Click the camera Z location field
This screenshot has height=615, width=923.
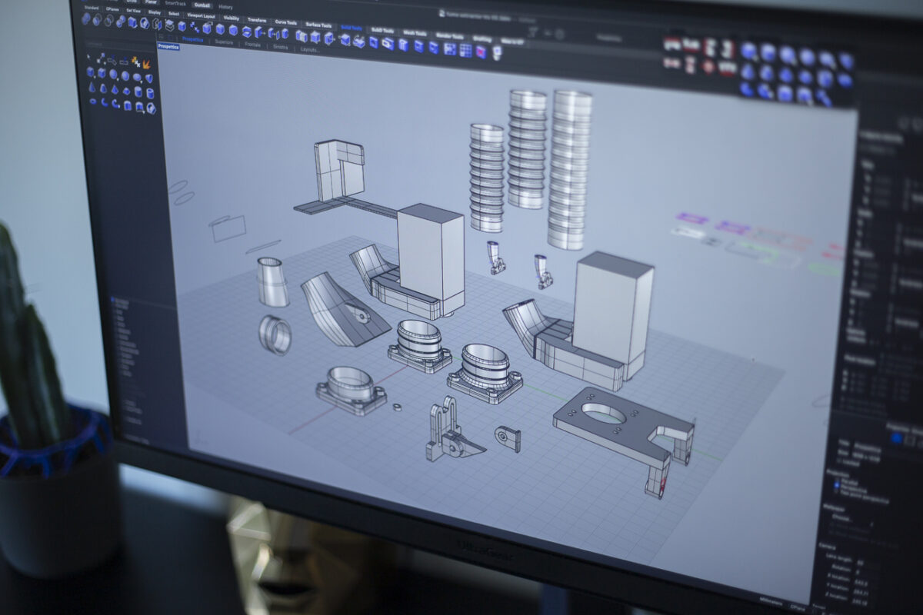[861, 602]
